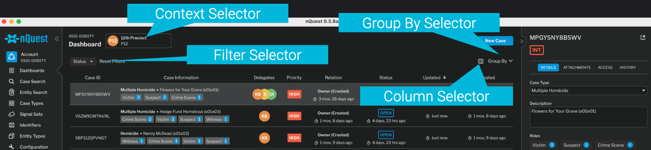Click the Delegates column header

tap(264, 77)
